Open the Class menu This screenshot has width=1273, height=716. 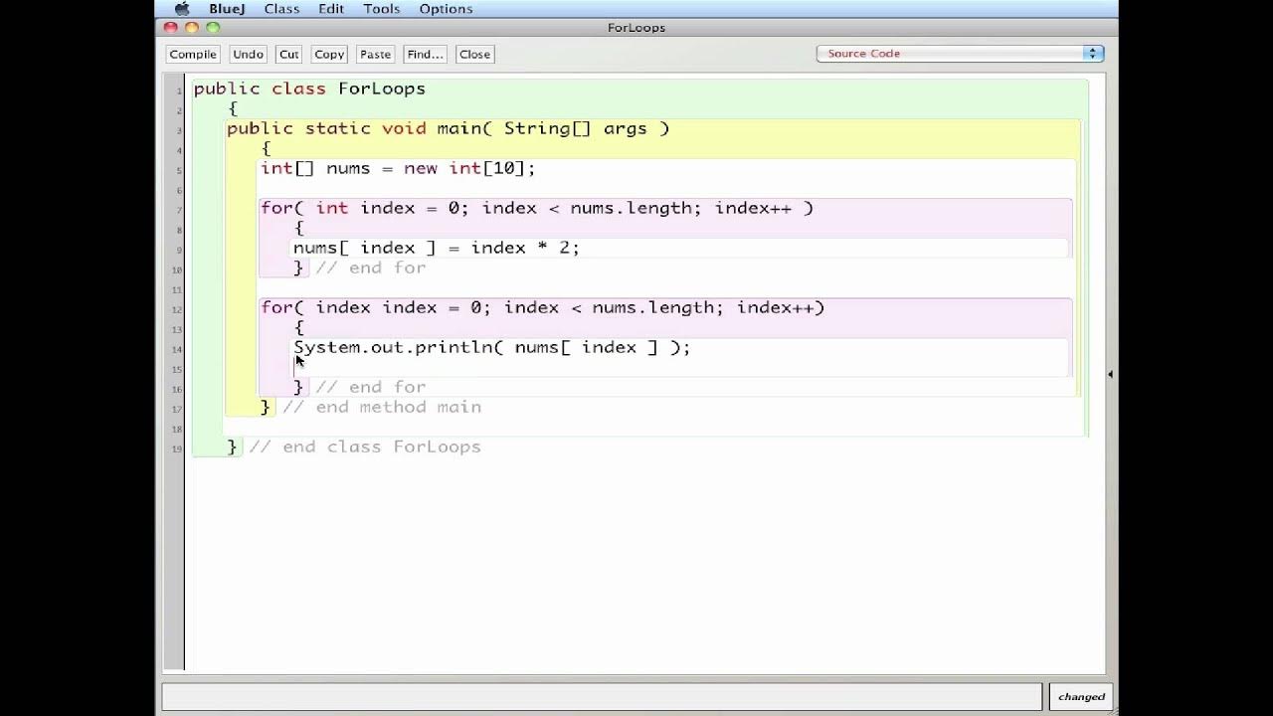point(281,9)
